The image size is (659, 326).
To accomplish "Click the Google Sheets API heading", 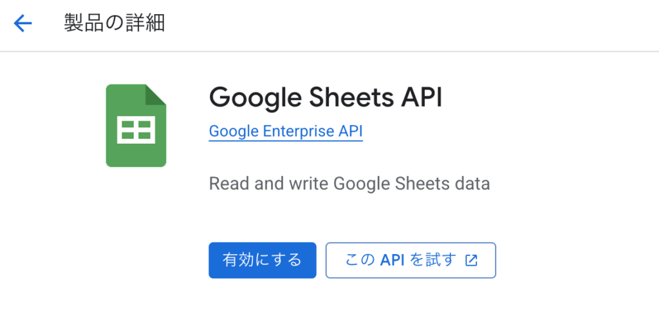I will (326, 98).
